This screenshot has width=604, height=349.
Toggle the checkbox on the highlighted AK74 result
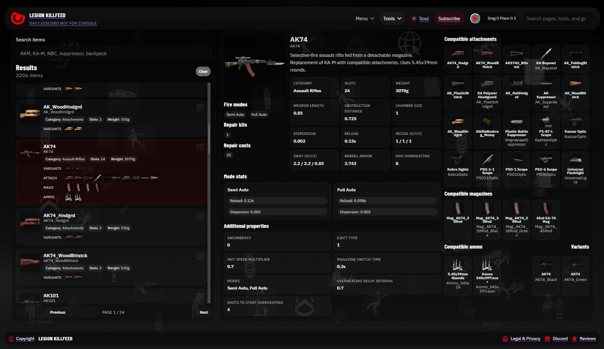coord(200,147)
